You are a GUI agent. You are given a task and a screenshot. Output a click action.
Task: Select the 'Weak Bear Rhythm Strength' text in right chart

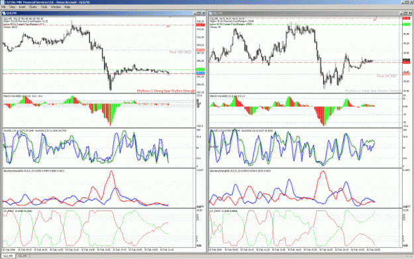pyautogui.click(x=381, y=91)
